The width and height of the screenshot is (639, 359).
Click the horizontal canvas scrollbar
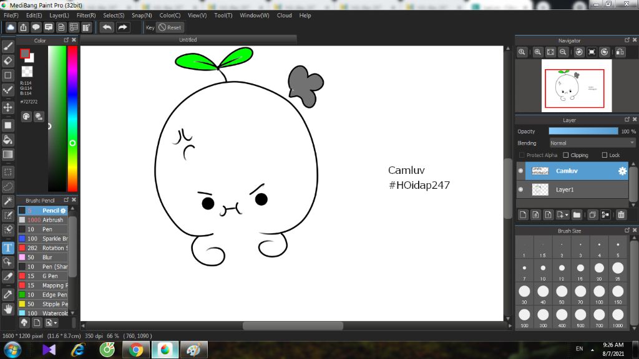click(293, 325)
